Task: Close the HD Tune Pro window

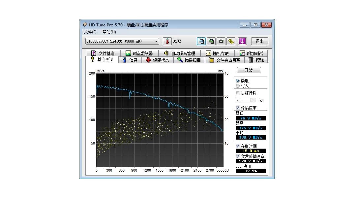Action: pos(267,25)
